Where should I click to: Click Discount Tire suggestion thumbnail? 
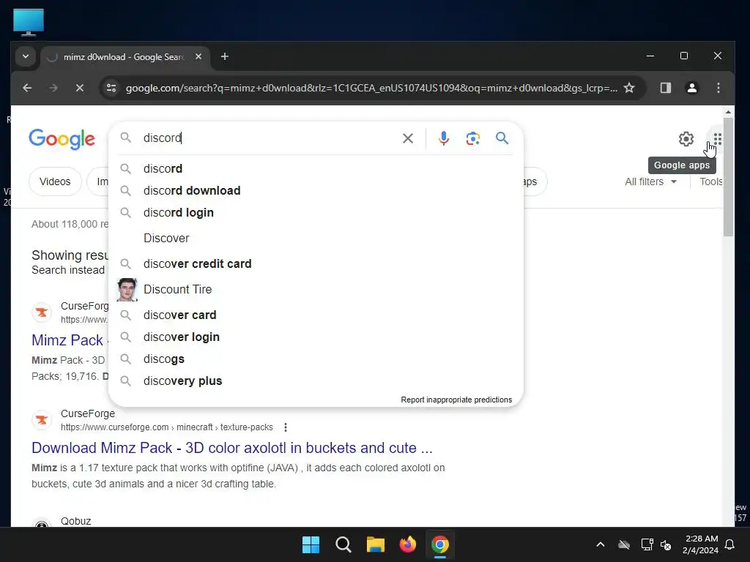point(127,290)
